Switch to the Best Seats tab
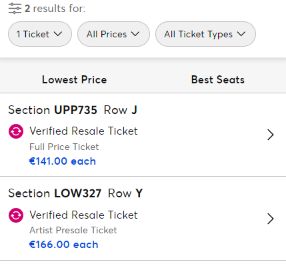 (218, 79)
